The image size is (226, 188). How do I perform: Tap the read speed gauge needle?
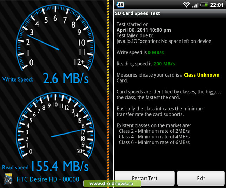coord(68,133)
